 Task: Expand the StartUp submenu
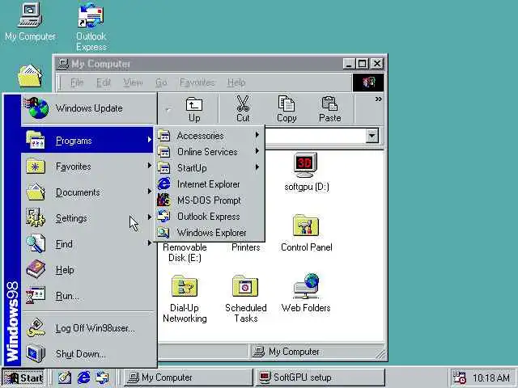(x=210, y=167)
